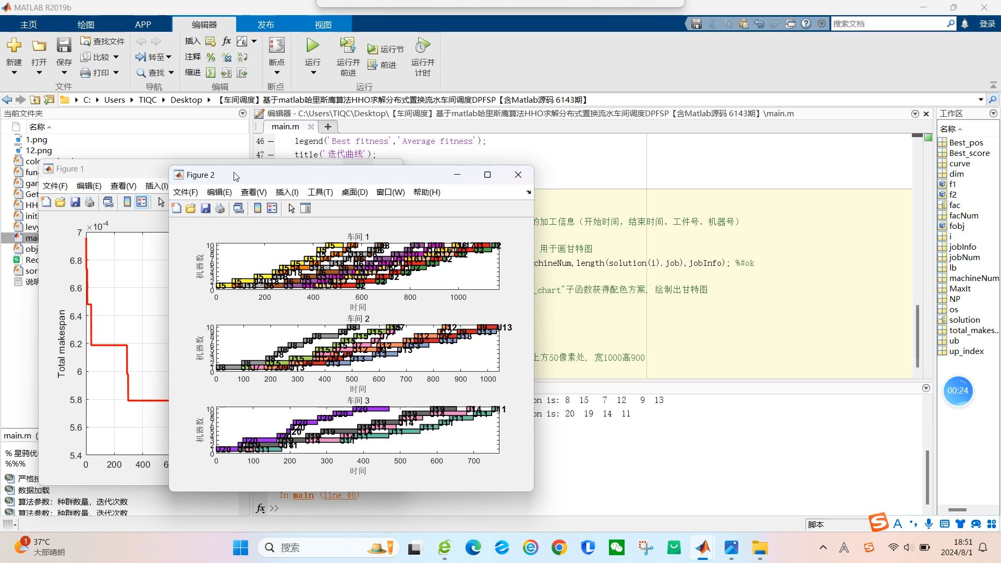1001x563 pixels.
Task: Click the new figure icon in Figure 1
Action: point(46,202)
